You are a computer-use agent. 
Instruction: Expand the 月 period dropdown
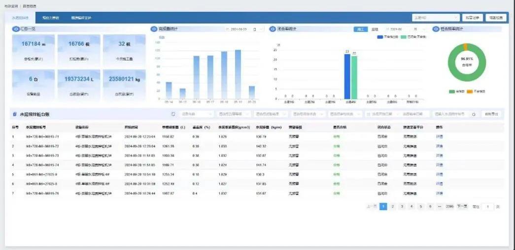click(x=421, y=29)
